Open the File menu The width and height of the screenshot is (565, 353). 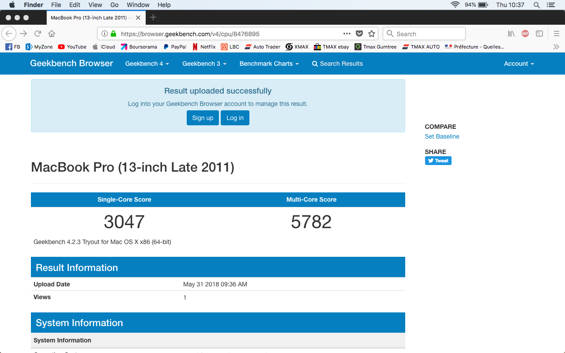pyautogui.click(x=56, y=5)
